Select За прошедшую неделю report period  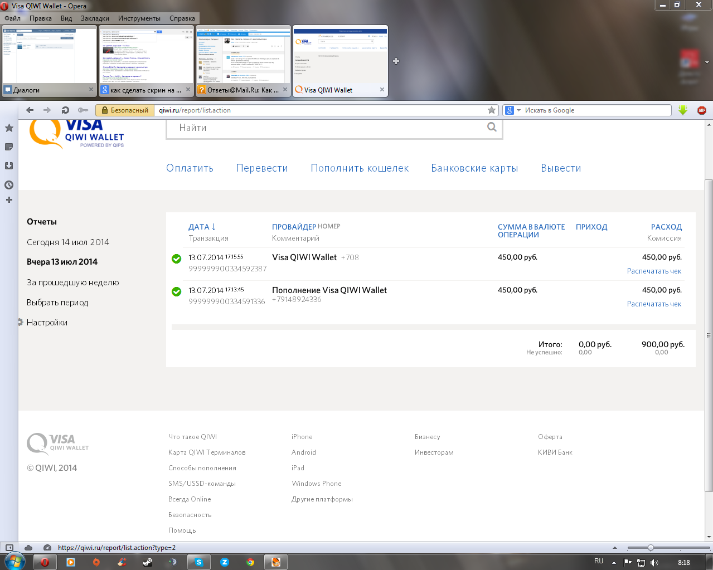(x=72, y=282)
